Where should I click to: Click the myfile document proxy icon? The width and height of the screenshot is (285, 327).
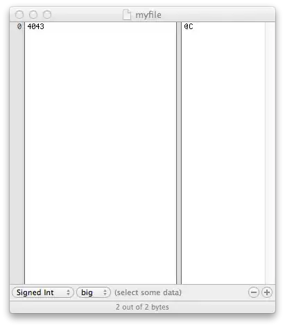click(127, 15)
